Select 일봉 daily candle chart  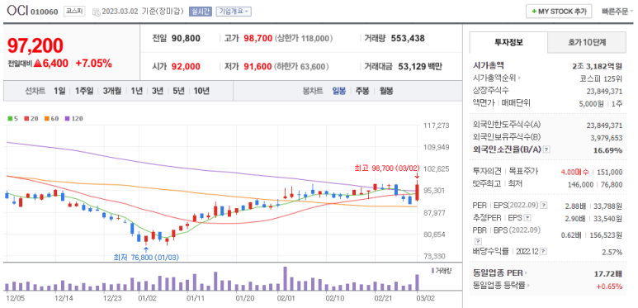pos(339,91)
